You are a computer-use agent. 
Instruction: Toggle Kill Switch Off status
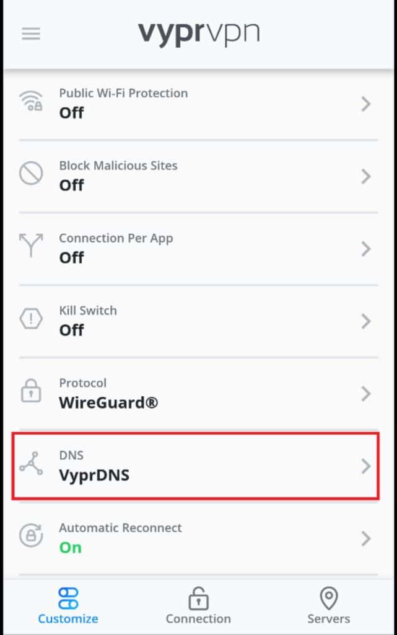pos(72,330)
